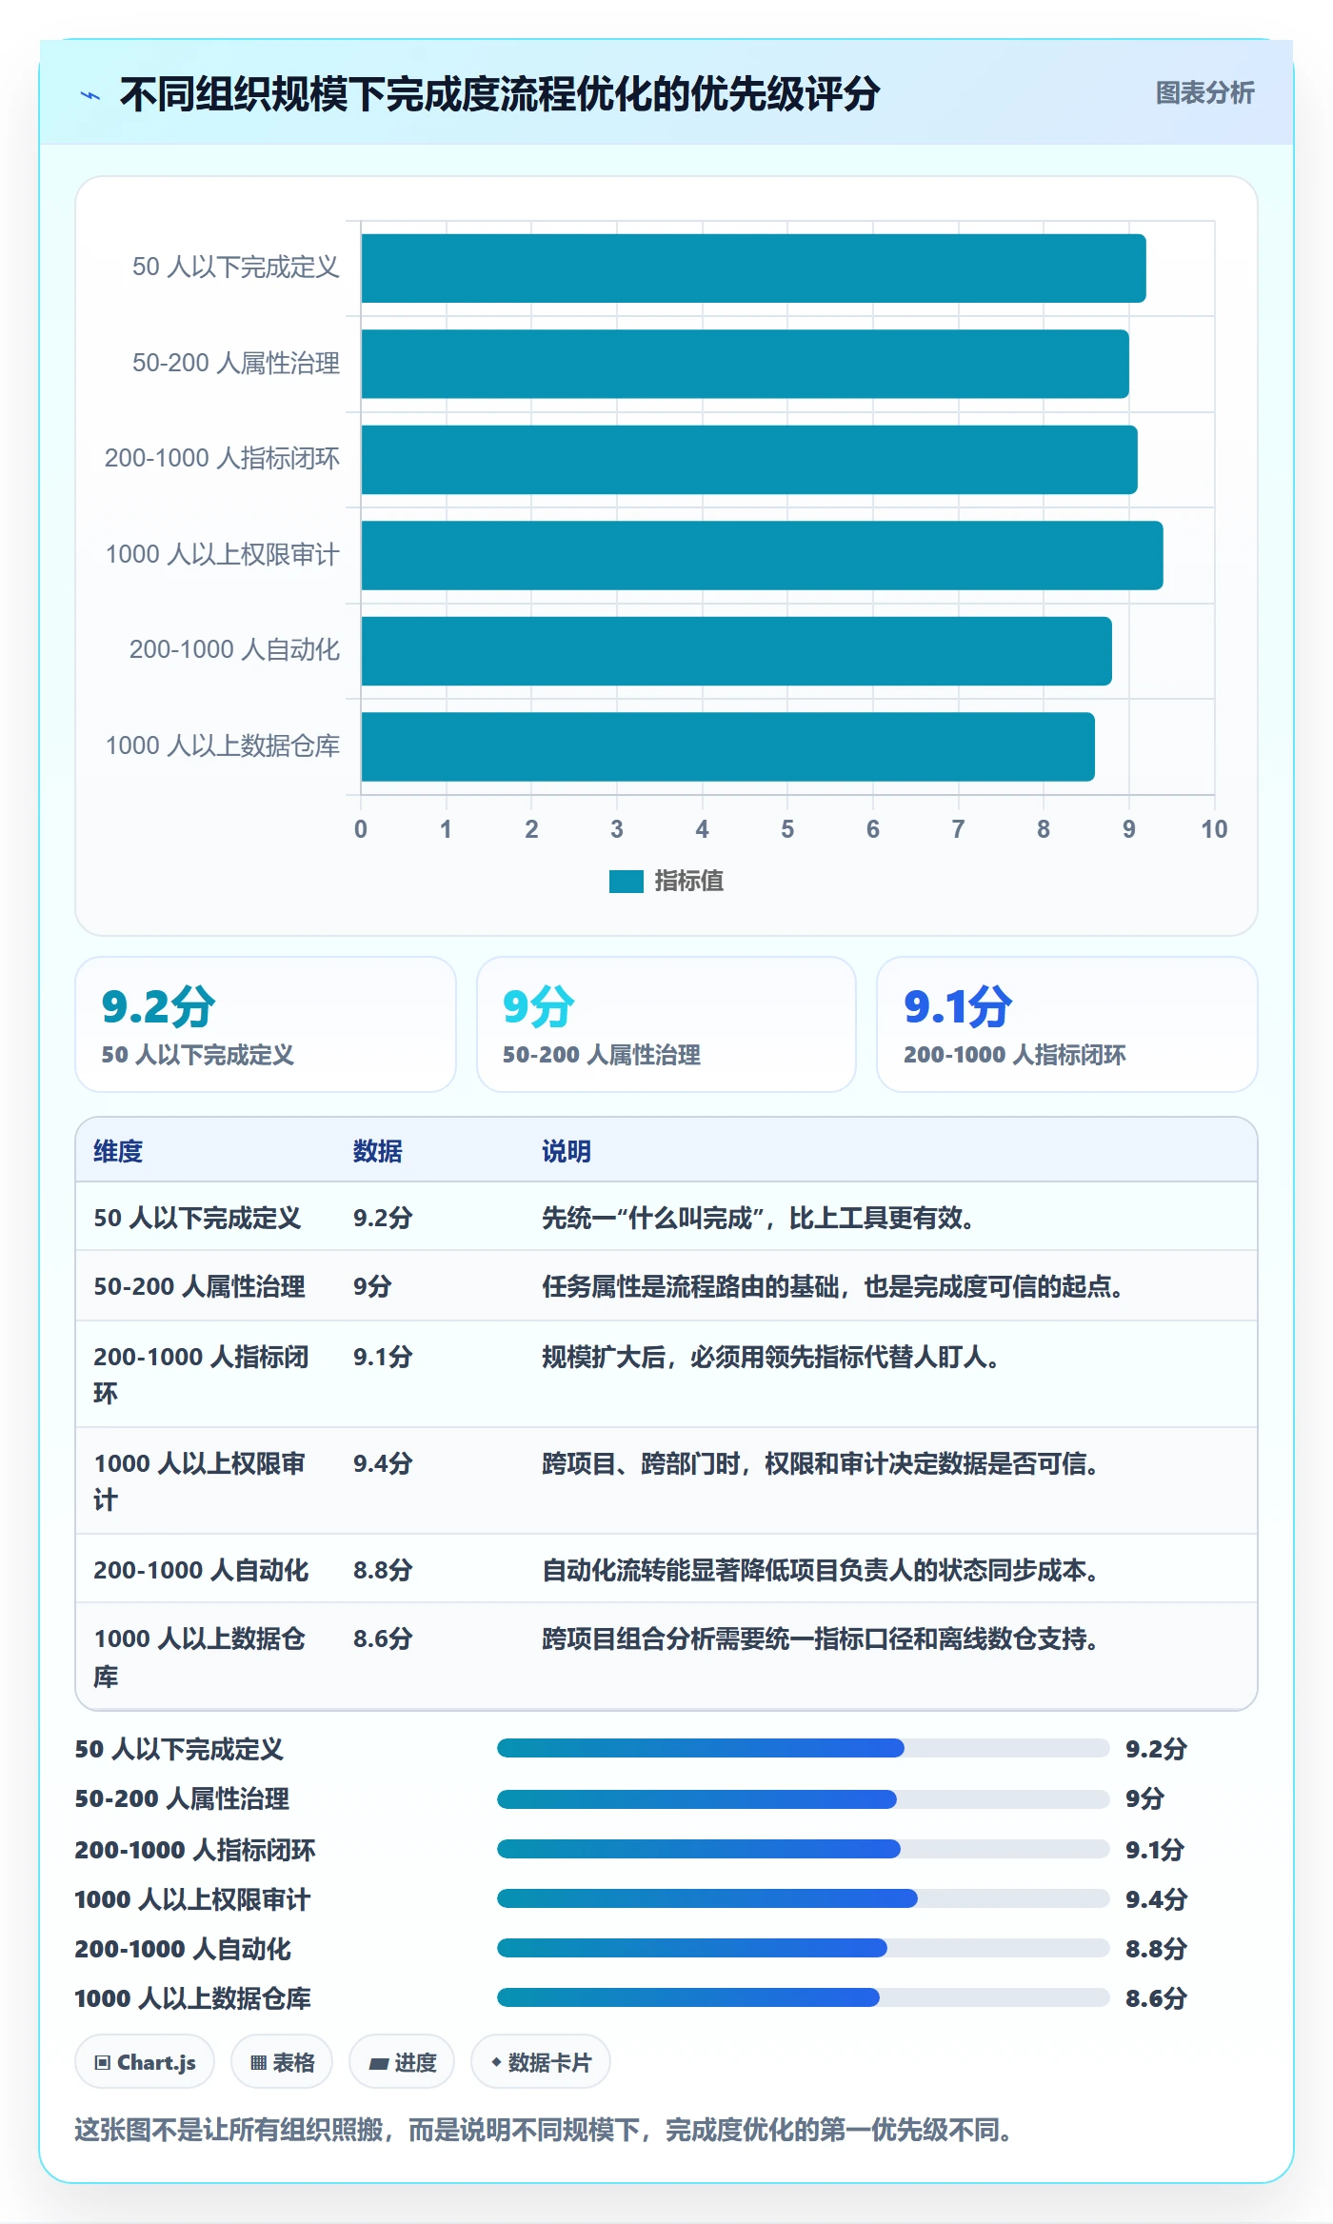This screenshot has height=2224, width=1333.
Task: Open the 9.2分 summary card
Action: 266,1024
